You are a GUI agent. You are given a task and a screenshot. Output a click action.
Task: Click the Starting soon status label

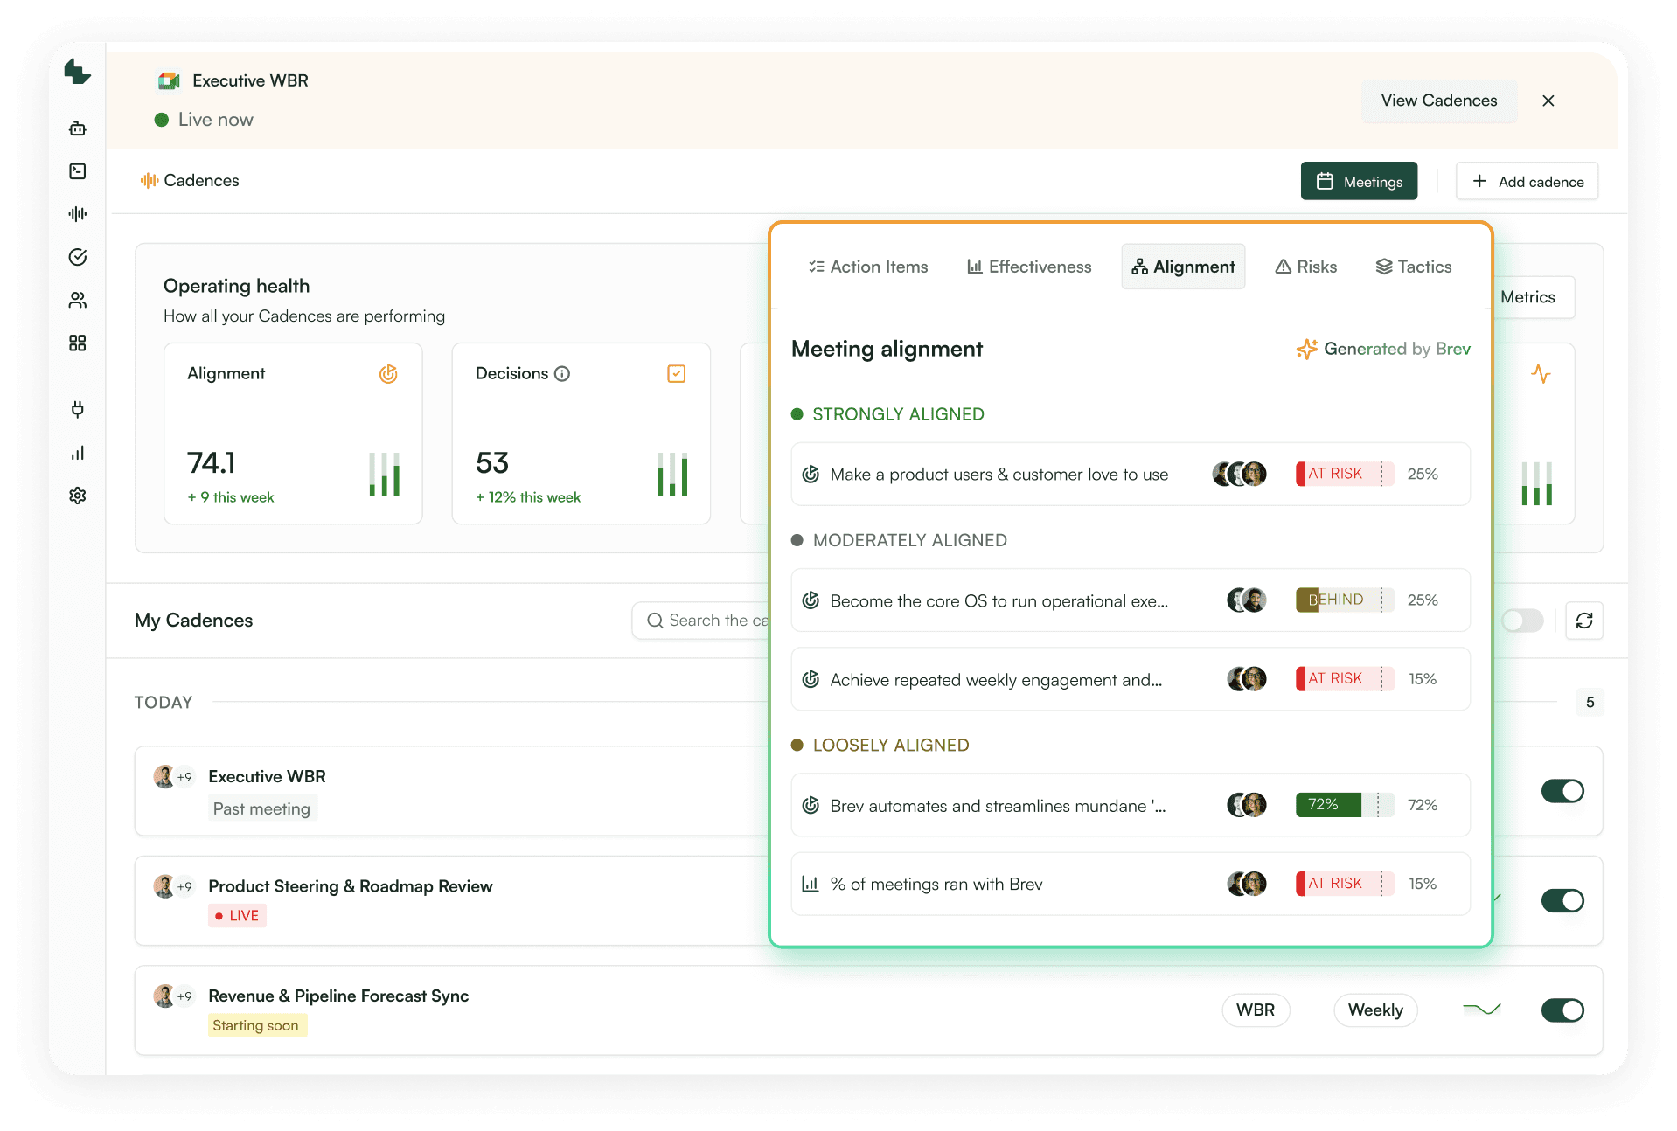tap(256, 1025)
